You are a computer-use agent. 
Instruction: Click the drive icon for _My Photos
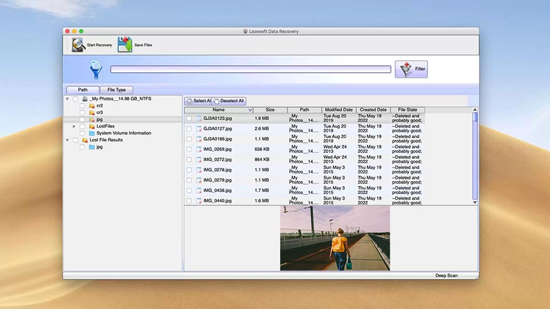pyautogui.click(x=85, y=99)
